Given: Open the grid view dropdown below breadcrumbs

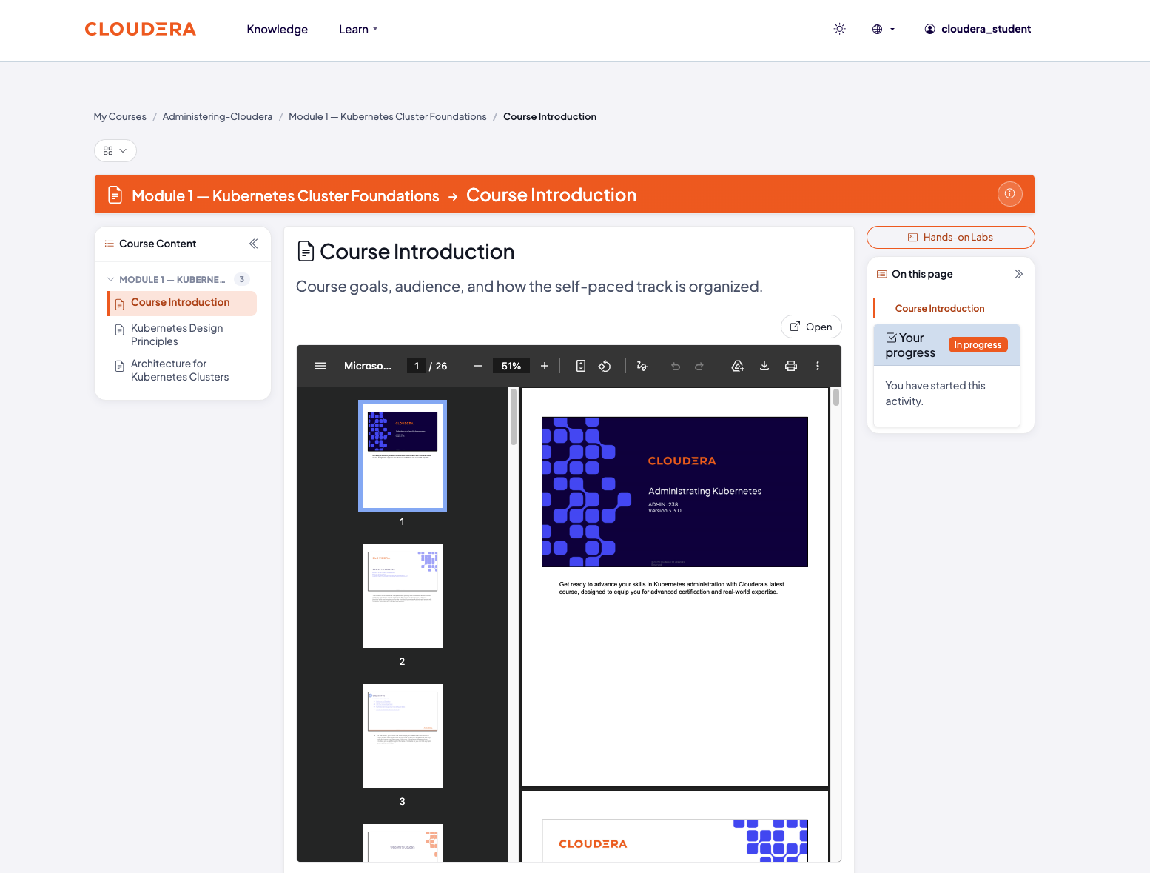Looking at the screenshot, I should pos(115,150).
